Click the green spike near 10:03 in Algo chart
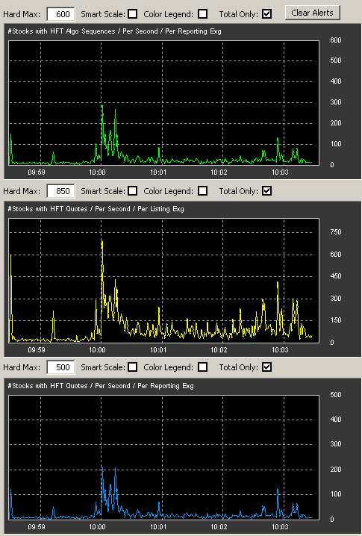The height and width of the screenshot is (536, 362). click(278, 140)
